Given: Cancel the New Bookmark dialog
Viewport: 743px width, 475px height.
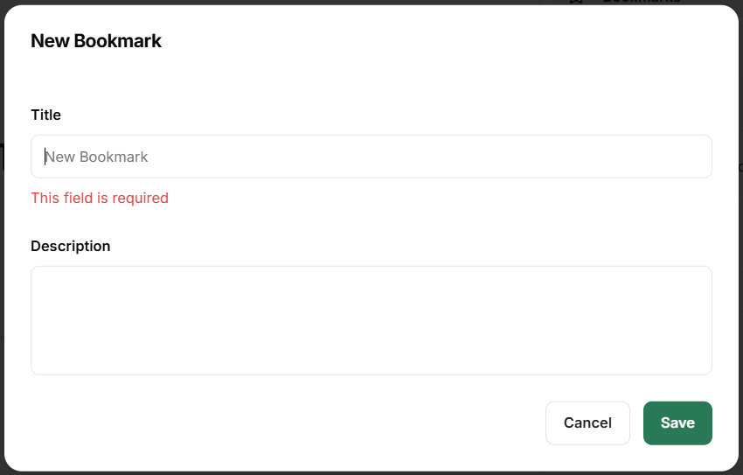Looking at the screenshot, I should click(587, 423).
